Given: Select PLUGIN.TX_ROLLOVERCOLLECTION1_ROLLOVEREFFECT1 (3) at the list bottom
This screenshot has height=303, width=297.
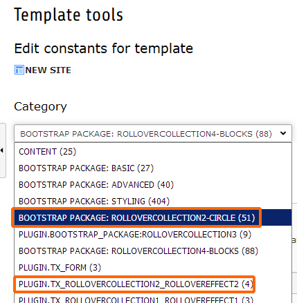Looking at the screenshot, I should tap(136, 299).
